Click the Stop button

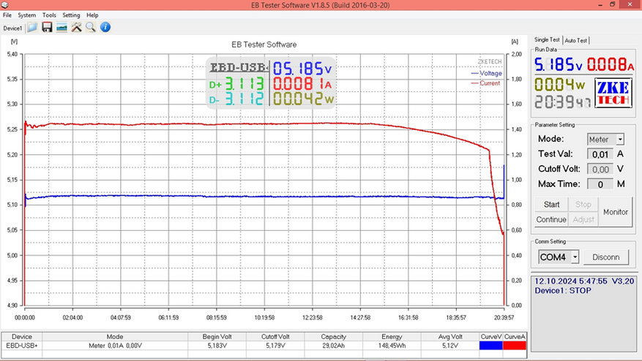point(583,205)
